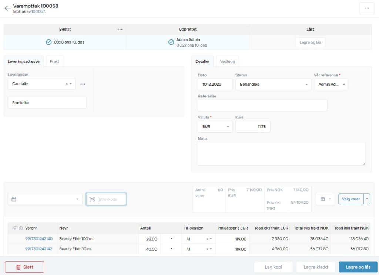Open item link 9917301242140

tap(39, 239)
